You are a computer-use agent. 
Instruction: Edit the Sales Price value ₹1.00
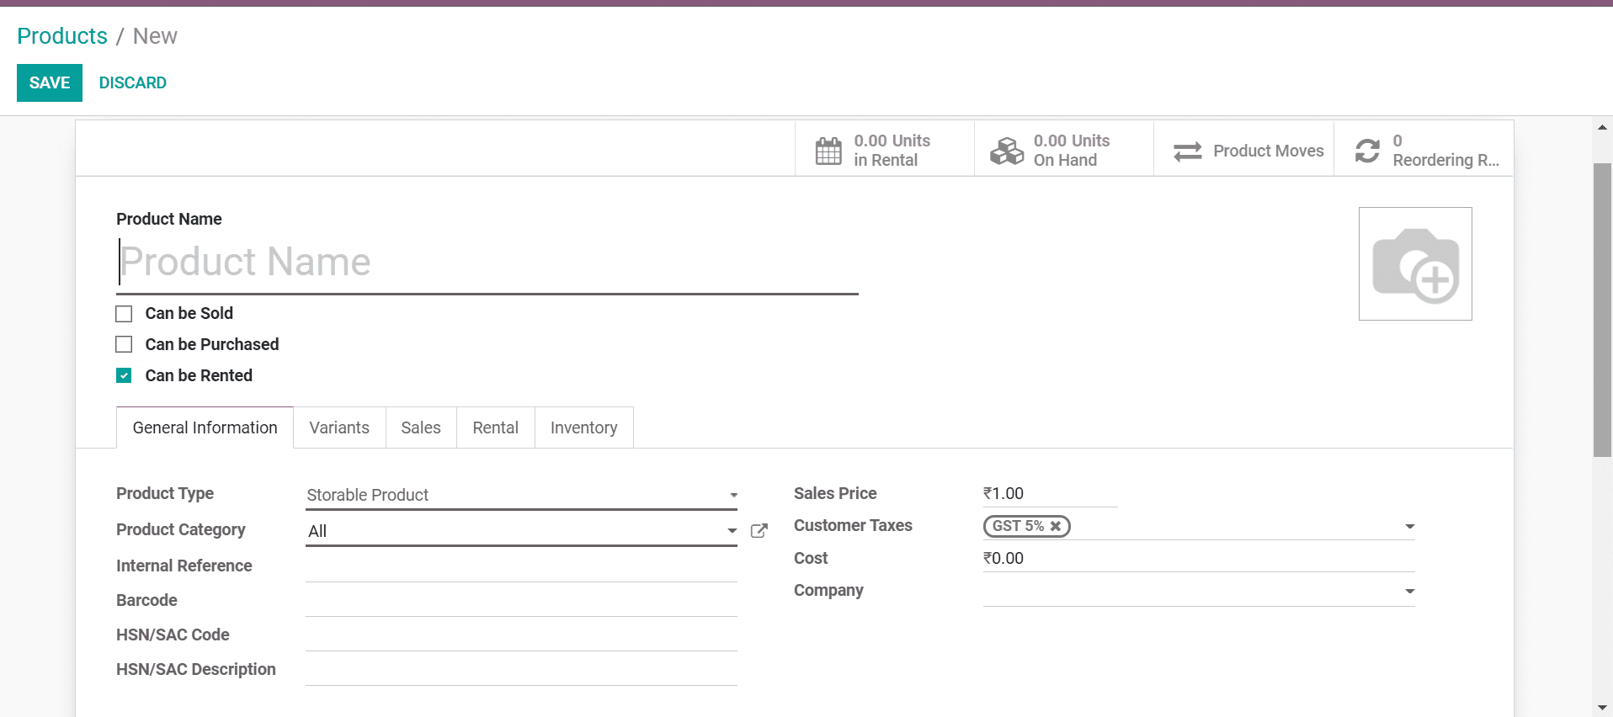(1050, 494)
